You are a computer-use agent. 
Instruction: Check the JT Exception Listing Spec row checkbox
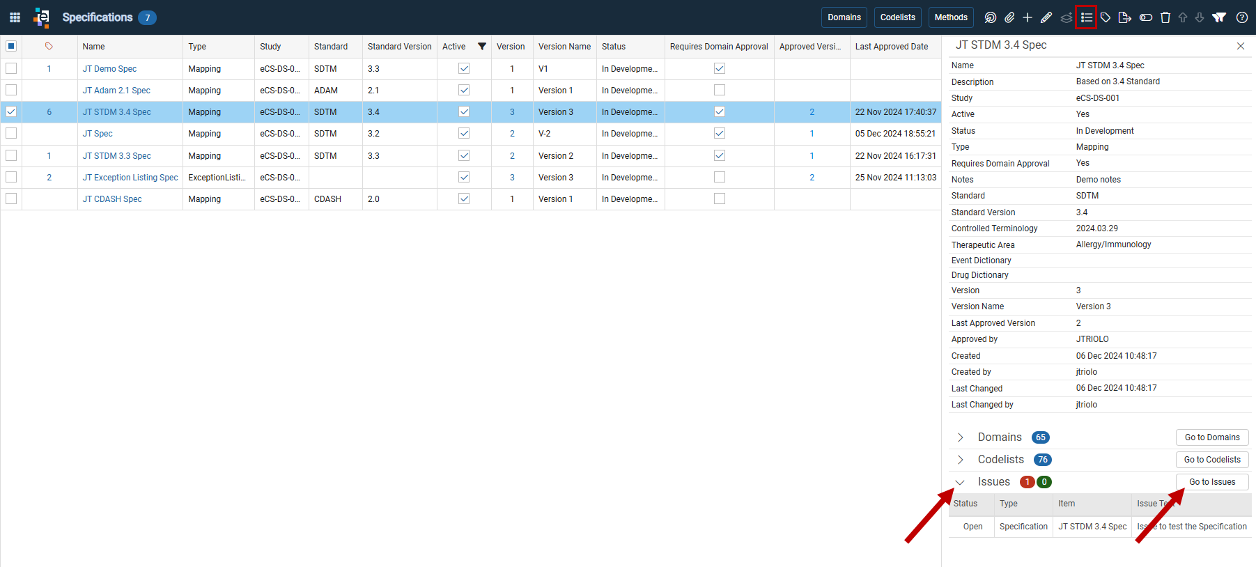click(11, 177)
